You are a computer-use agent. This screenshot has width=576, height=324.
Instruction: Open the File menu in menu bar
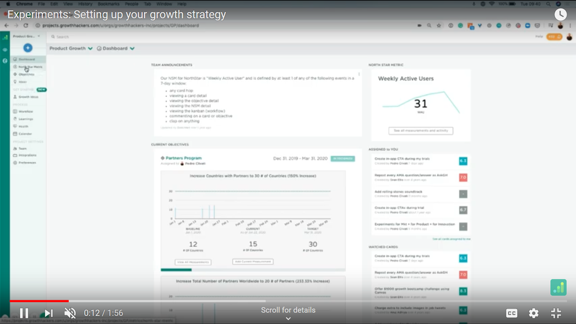41,3
